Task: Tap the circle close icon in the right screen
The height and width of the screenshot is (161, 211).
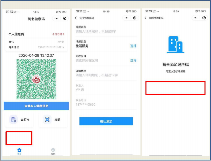Action: pyautogui.click(x=204, y=18)
